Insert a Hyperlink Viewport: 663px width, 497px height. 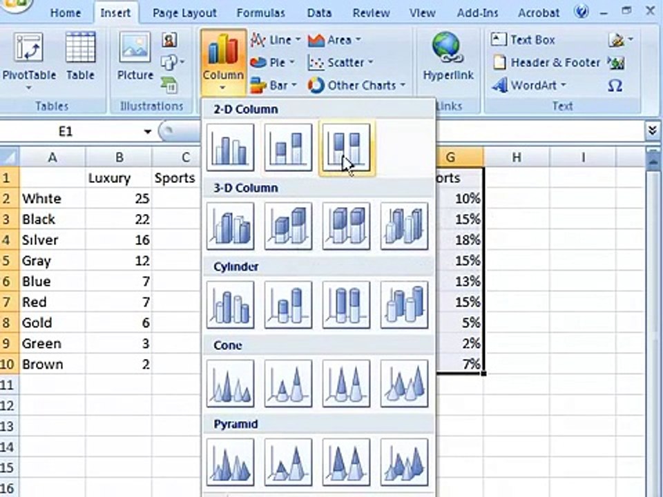448,56
